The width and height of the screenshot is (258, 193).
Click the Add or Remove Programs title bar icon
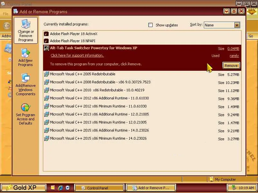coord(16,11)
